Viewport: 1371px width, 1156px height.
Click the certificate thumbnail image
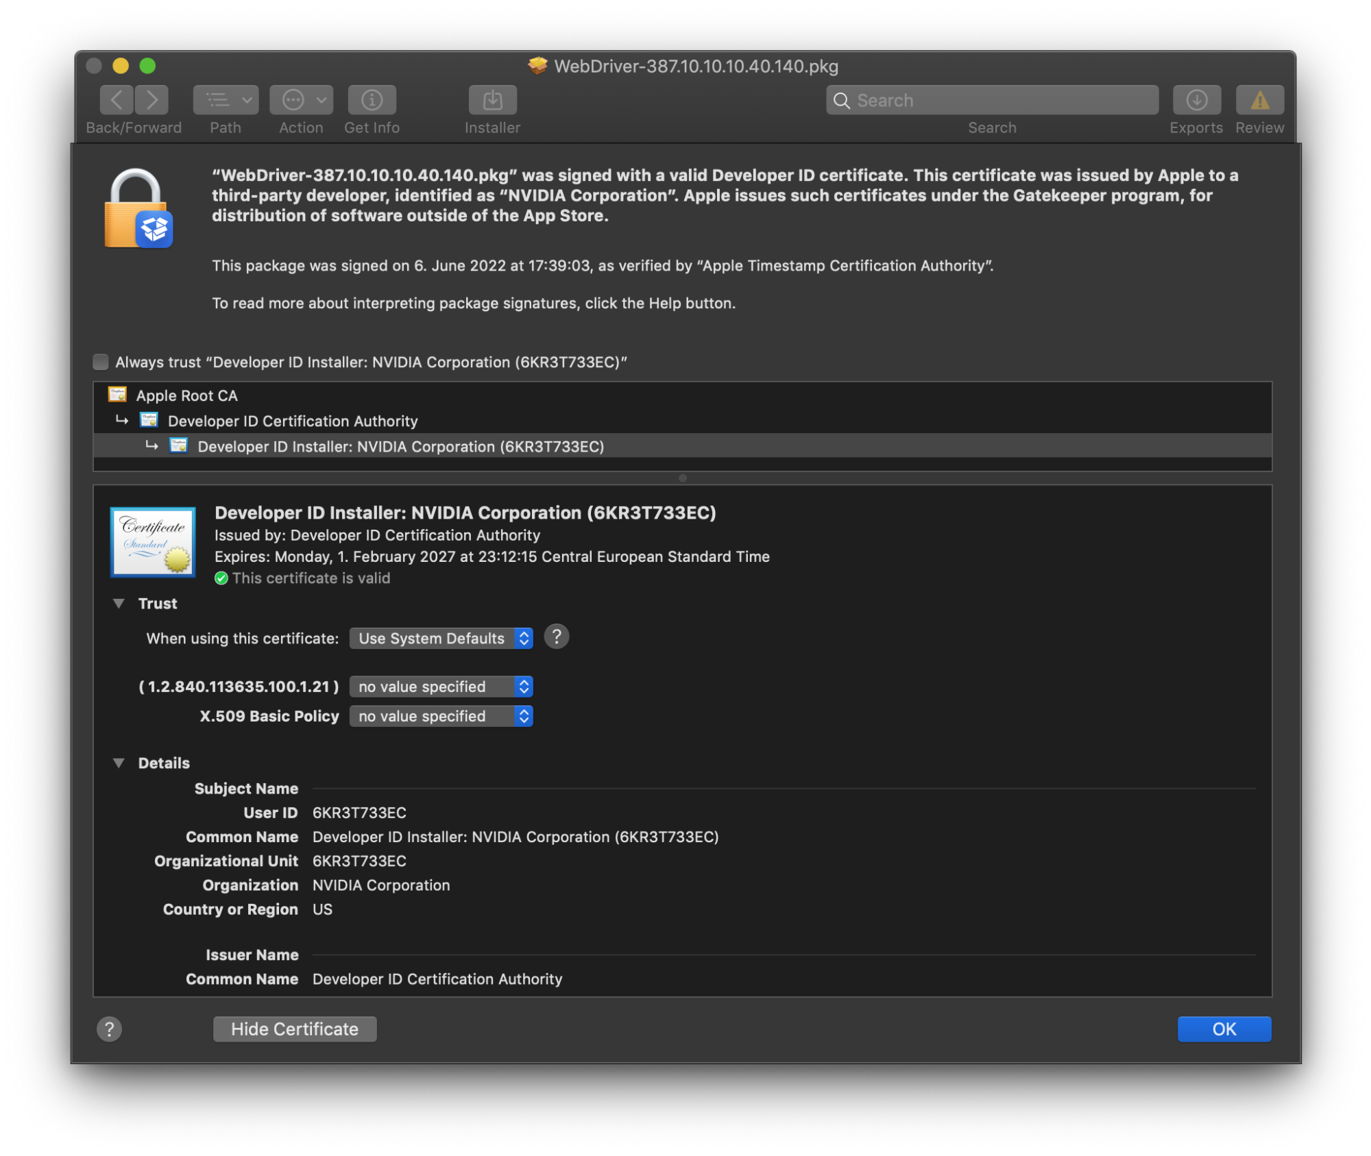pyautogui.click(x=153, y=541)
